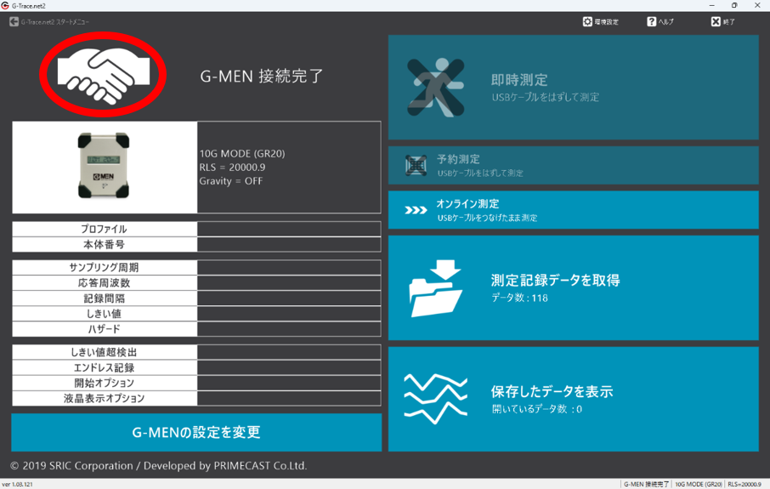Screen dimensions: 770x489
Task: Click the 終了 exit button
Action: pyautogui.click(x=723, y=21)
